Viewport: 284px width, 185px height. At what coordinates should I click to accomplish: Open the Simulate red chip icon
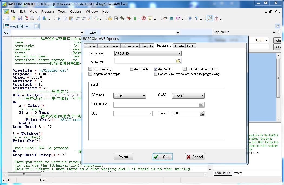[128, 18]
